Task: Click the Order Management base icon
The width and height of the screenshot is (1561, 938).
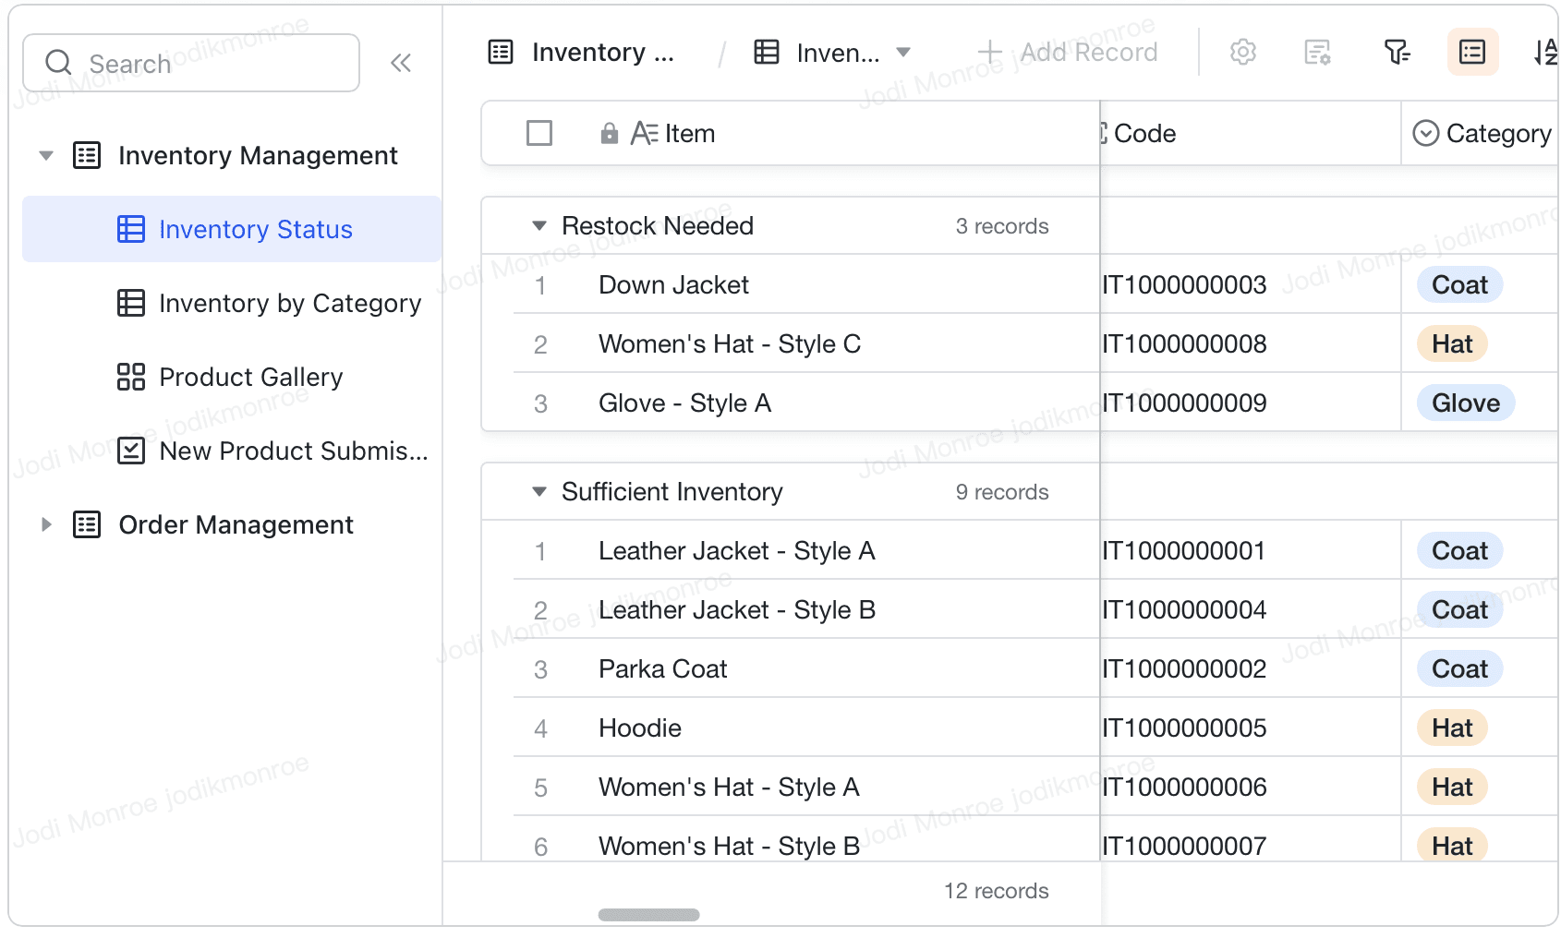Action: [x=87, y=524]
